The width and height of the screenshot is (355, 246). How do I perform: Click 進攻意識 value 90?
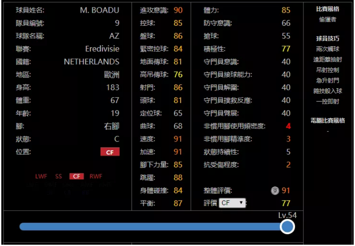click(x=178, y=10)
